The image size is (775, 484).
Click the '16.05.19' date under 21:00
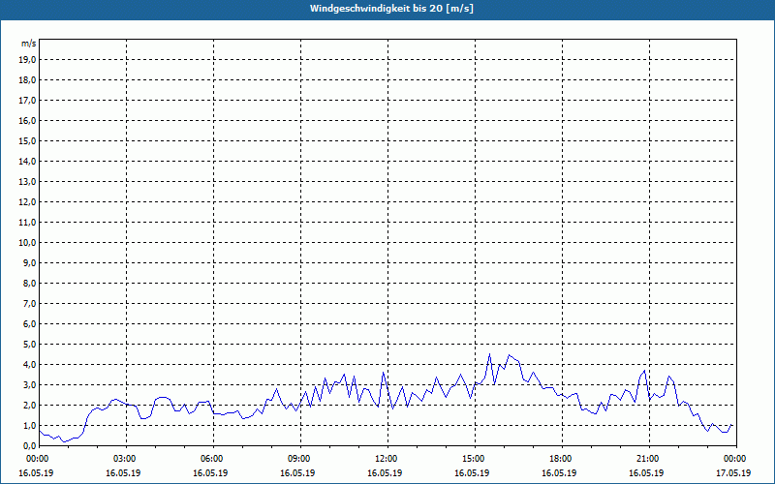coord(646,473)
